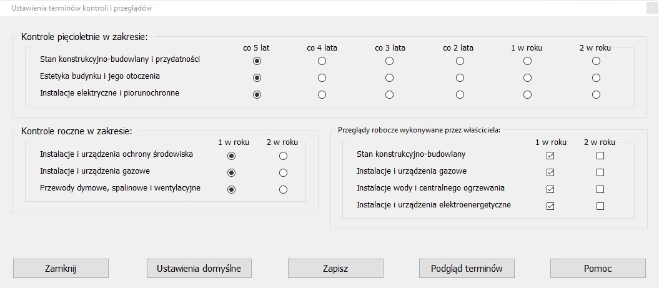
Task: Open help via Pomoc button
Action: click(x=598, y=269)
